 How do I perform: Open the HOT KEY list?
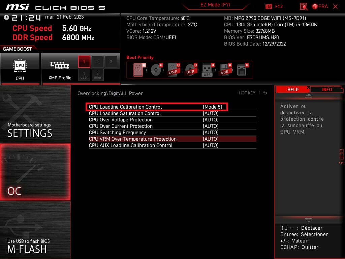247,93
